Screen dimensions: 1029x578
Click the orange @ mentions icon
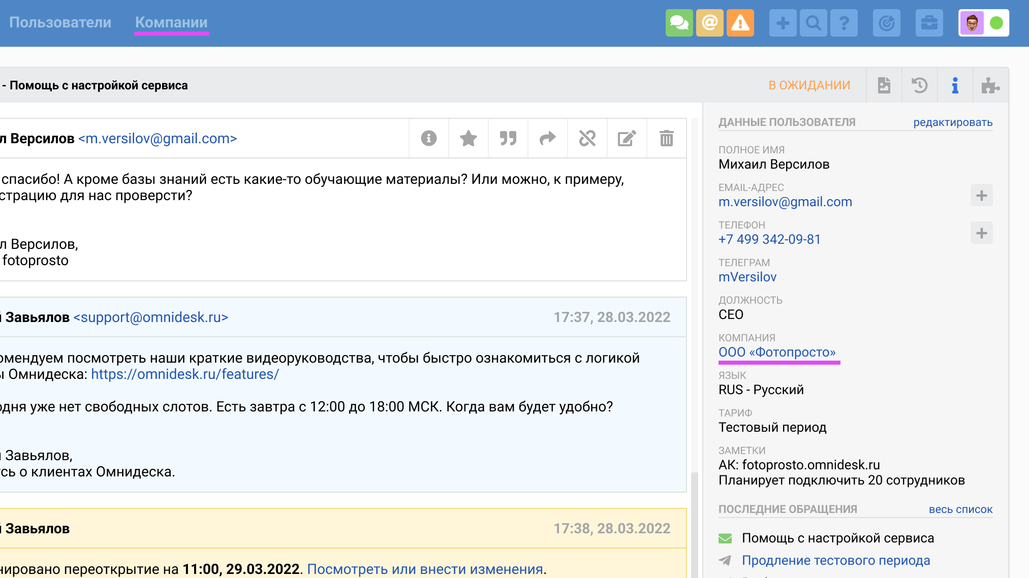709,23
